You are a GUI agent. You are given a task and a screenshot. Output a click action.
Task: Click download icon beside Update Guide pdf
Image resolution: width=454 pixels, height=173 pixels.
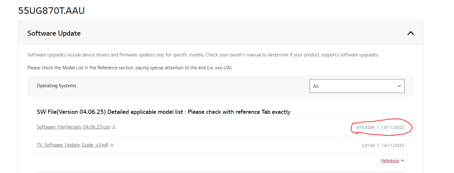112,145
